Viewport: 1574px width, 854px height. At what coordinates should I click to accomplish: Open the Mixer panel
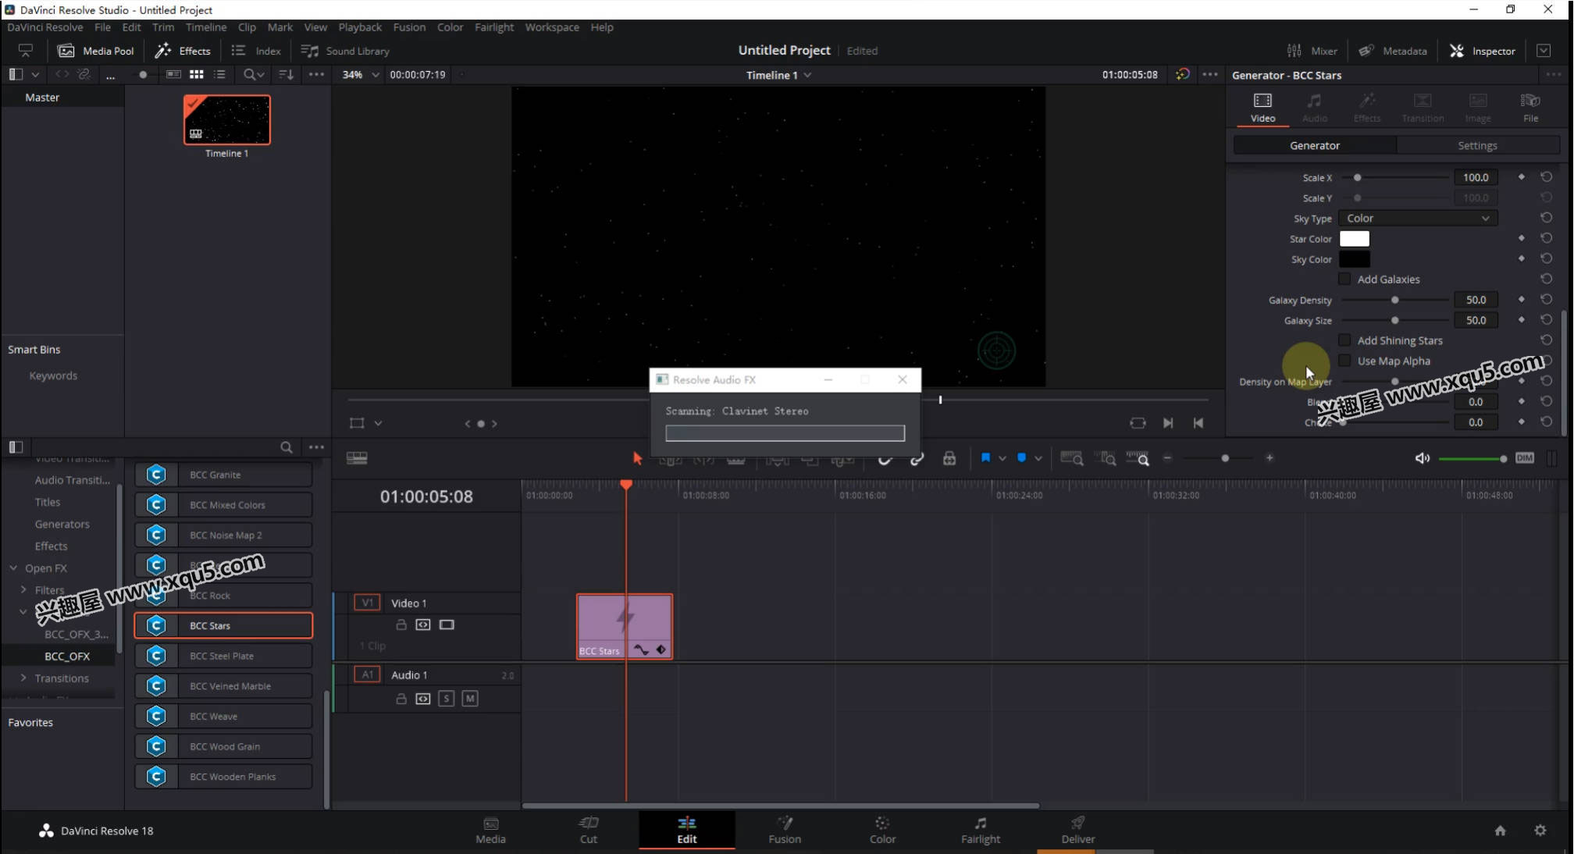(1312, 51)
